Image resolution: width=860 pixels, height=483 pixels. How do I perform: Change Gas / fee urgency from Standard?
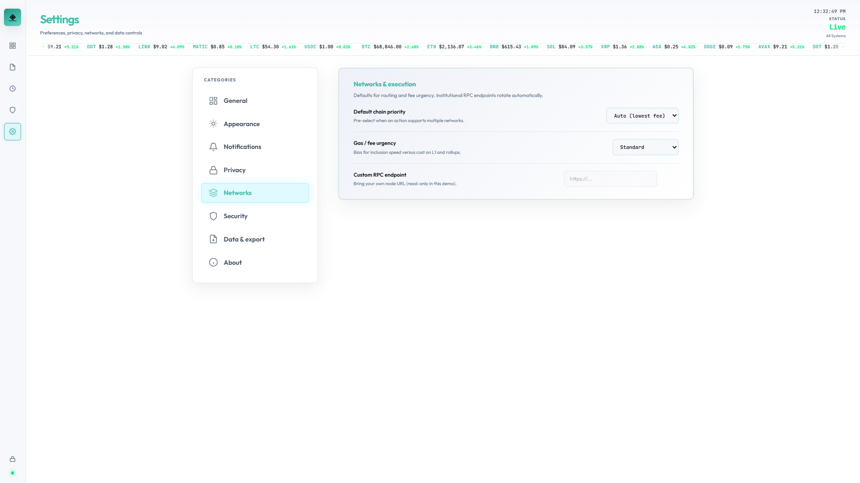click(x=645, y=147)
